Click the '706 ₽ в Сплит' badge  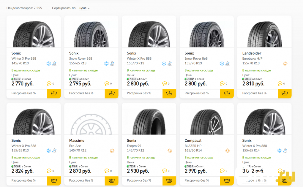point(21,166)
